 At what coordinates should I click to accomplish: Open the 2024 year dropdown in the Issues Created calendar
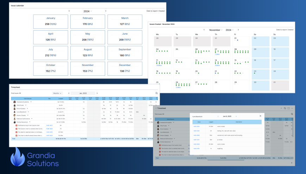point(229,30)
